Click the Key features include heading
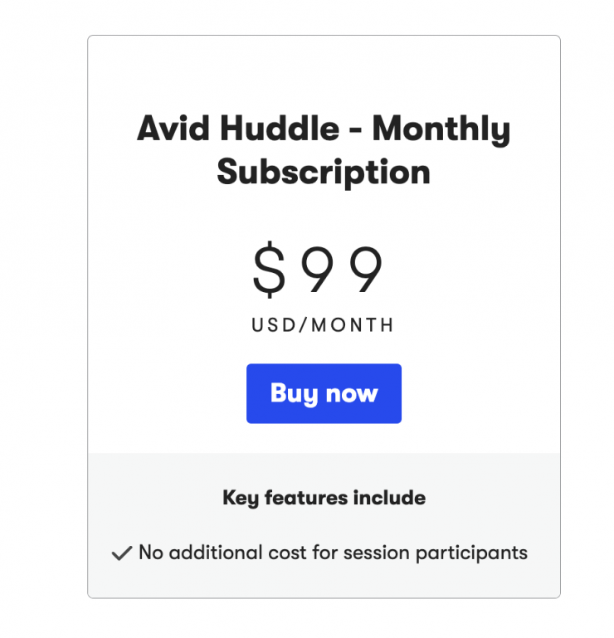The height and width of the screenshot is (638, 614). pyautogui.click(x=324, y=498)
